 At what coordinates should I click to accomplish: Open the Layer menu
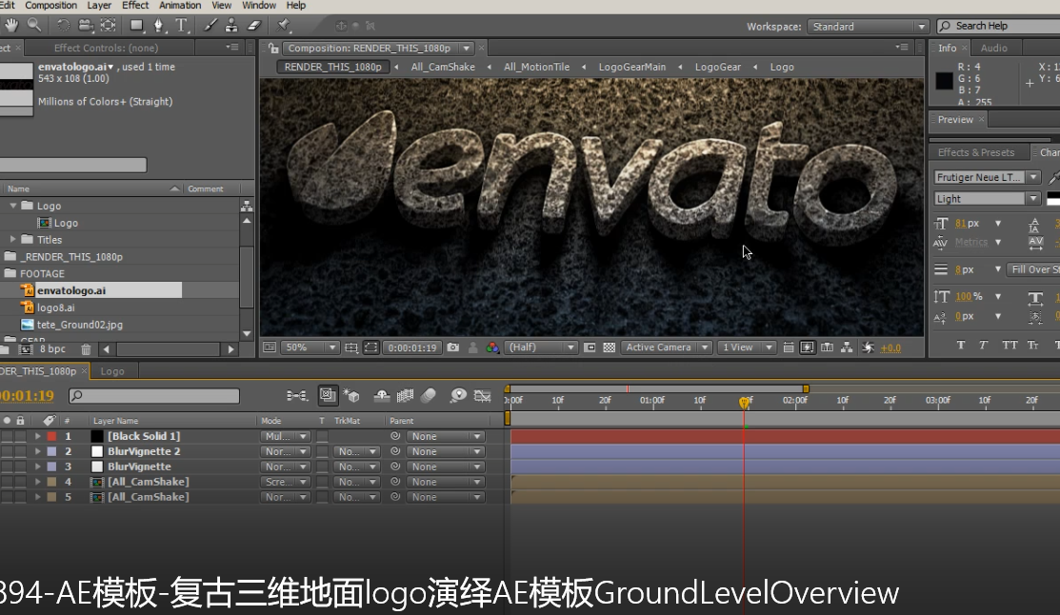click(99, 6)
